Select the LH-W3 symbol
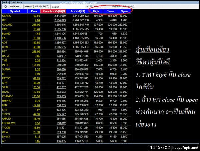The width and height of the screenshot is (200, 151). [x=6, y=137]
